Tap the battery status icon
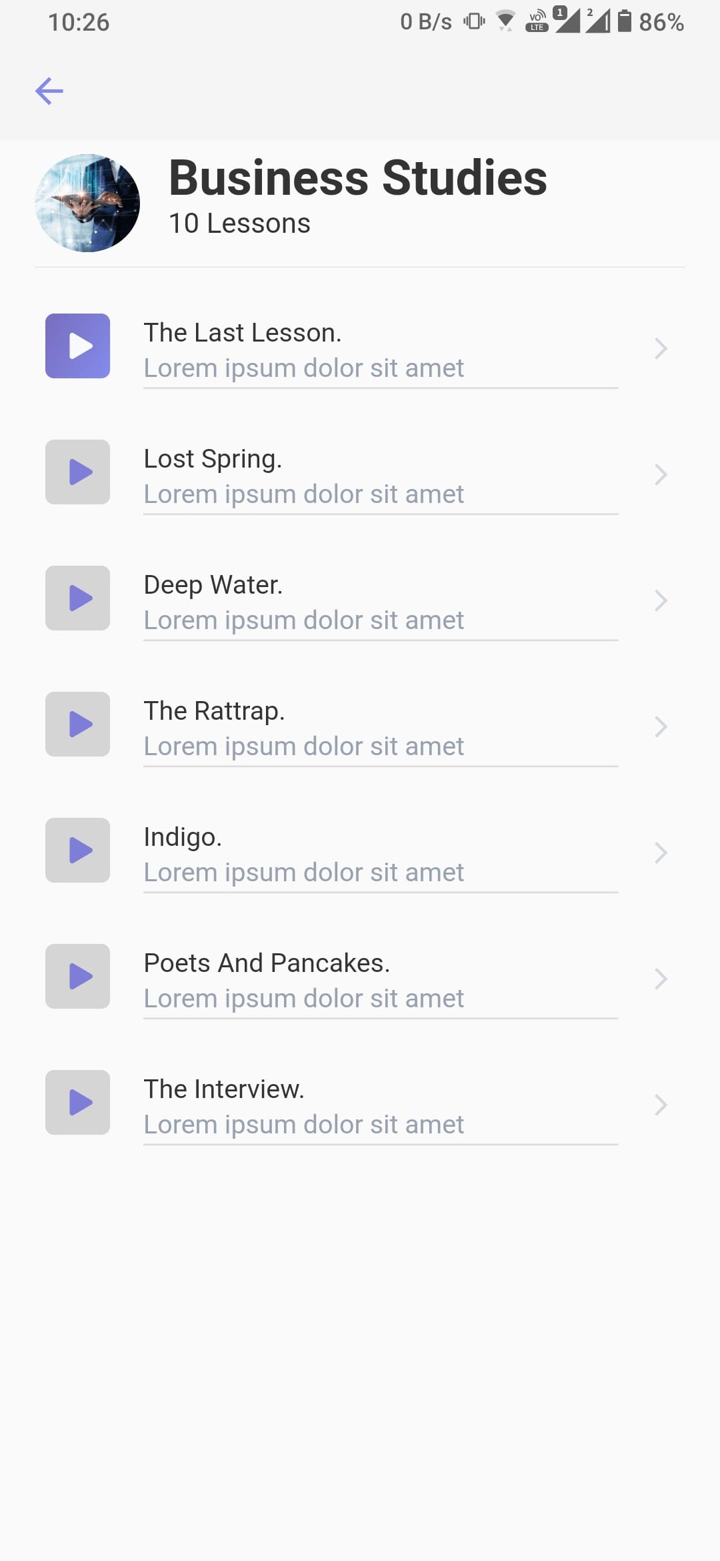The width and height of the screenshot is (720, 1561). (x=624, y=21)
